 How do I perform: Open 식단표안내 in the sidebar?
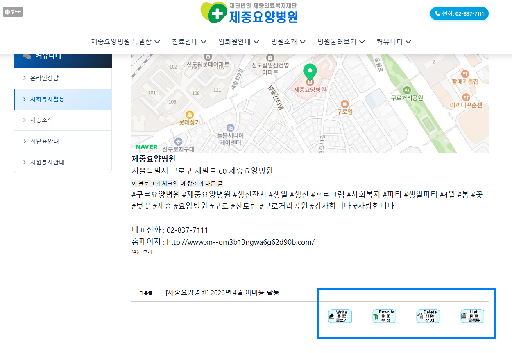coord(63,142)
